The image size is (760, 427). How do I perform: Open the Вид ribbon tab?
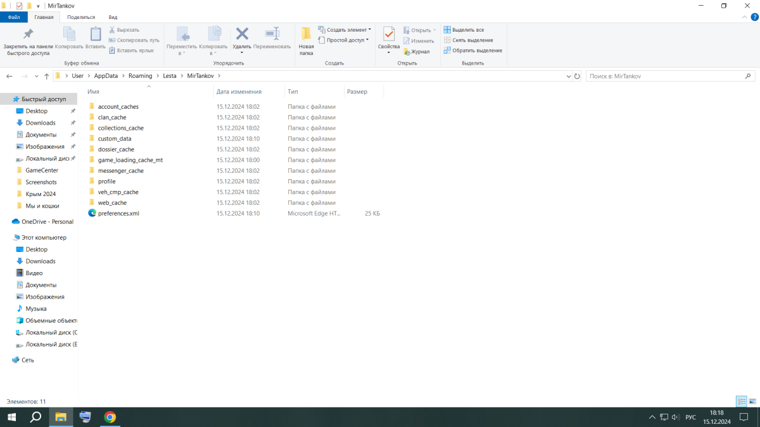(113, 17)
